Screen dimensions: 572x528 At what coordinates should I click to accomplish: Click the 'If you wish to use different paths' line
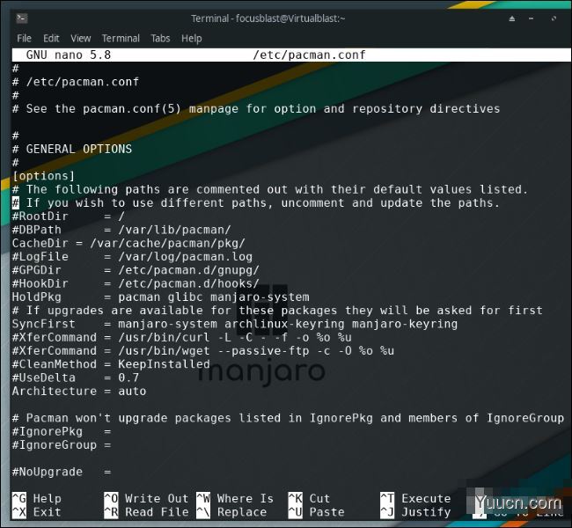pyautogui.click(x=256, y=203)
